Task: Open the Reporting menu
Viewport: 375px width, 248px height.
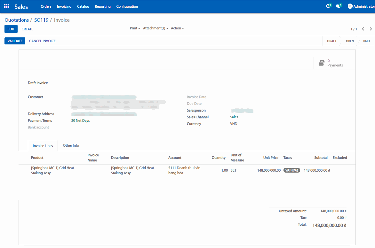Action: click(x=103, y=6)
